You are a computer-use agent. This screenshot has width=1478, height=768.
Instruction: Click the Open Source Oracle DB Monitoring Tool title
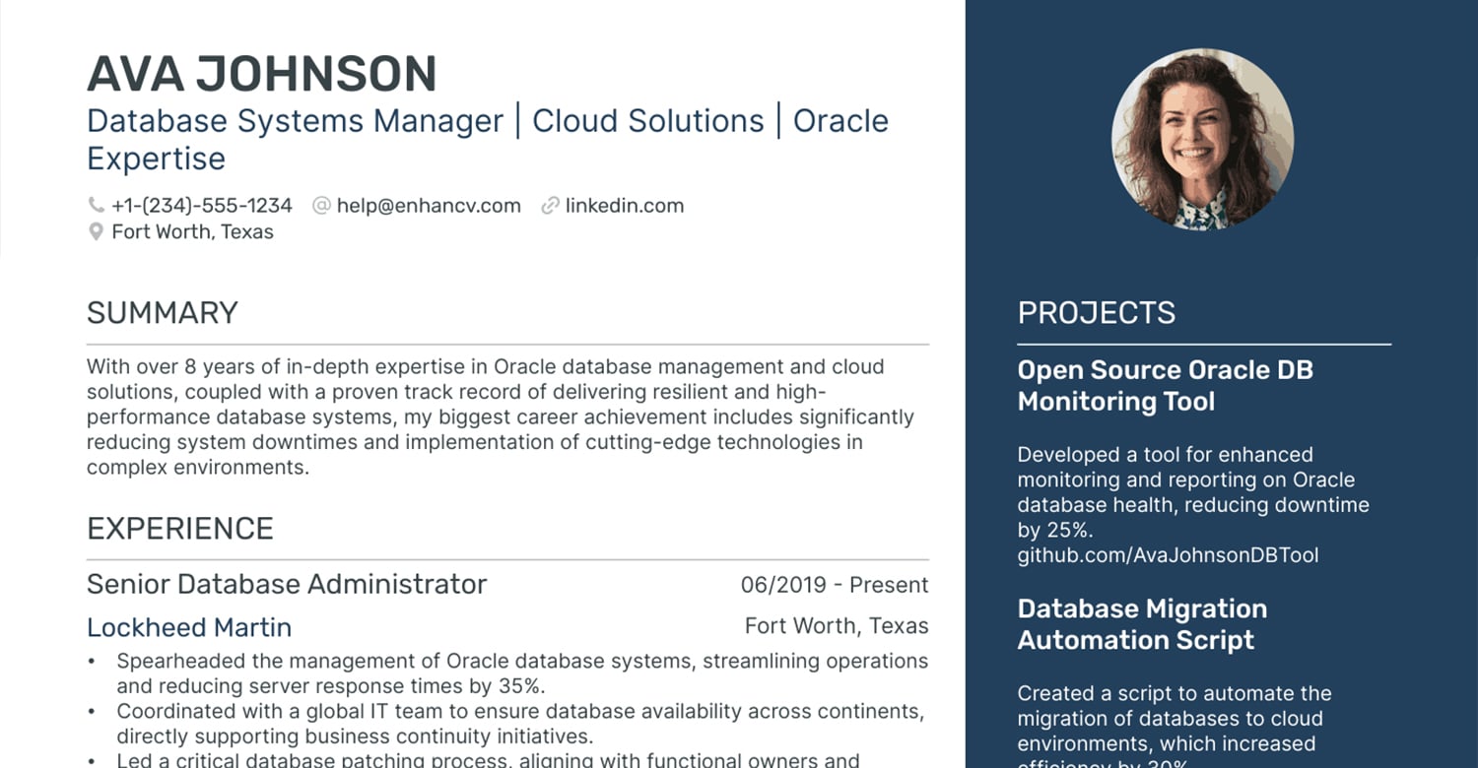point(1166,386)
